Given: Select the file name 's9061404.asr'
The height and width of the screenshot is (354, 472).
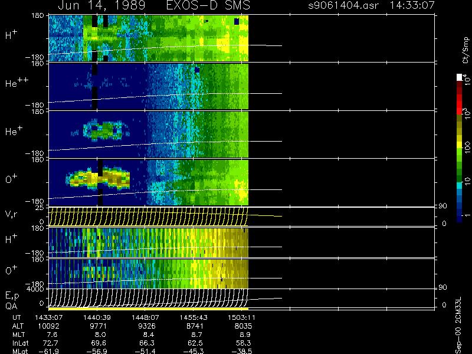Looking at the screenshot, I should [343, 5].
